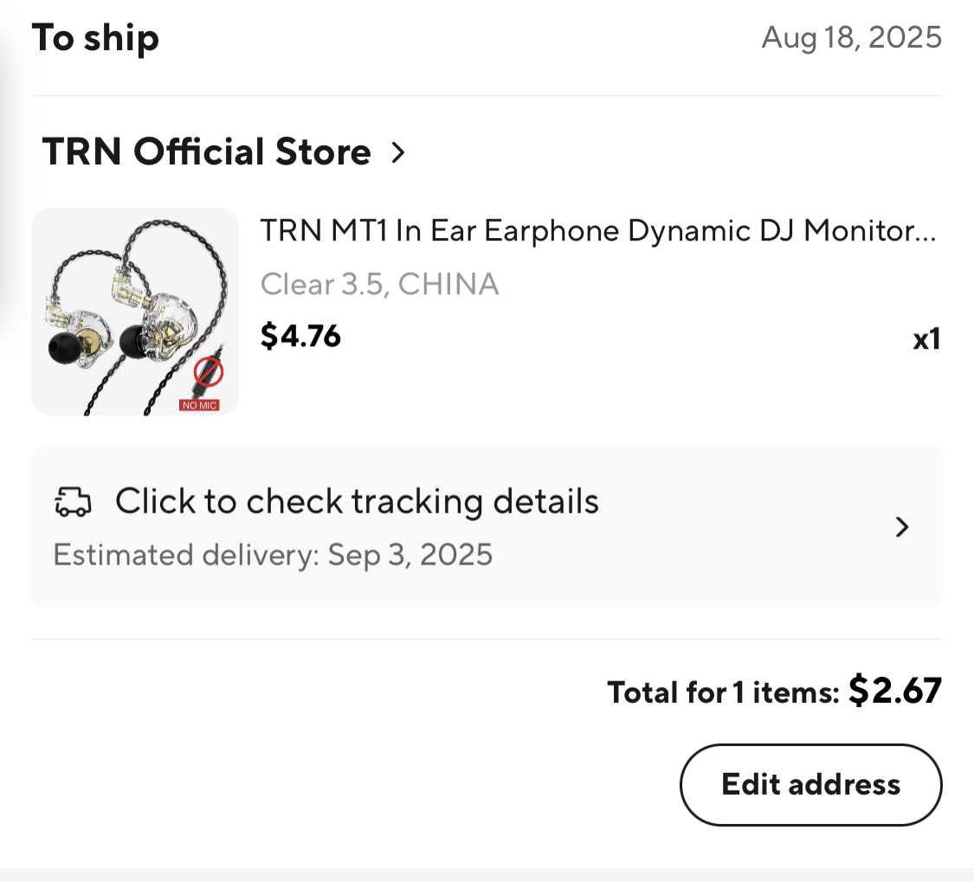The height and width of the screenshot is (882, 974).
Task: Tap the crossed-out microphone symbol in thumbnail
Action: 209,372
